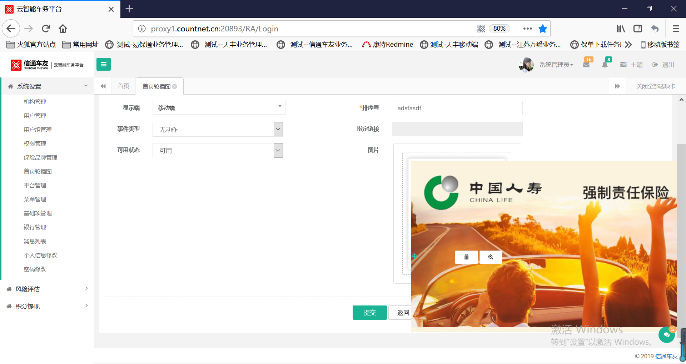Open 用户管理 in the sidebar
This screenshot has width=686, height=364.
click(35, 116)
